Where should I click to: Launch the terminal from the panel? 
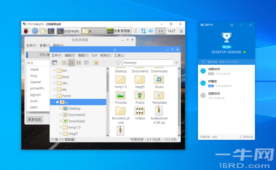pyautogui.click(x=51, y=31)
